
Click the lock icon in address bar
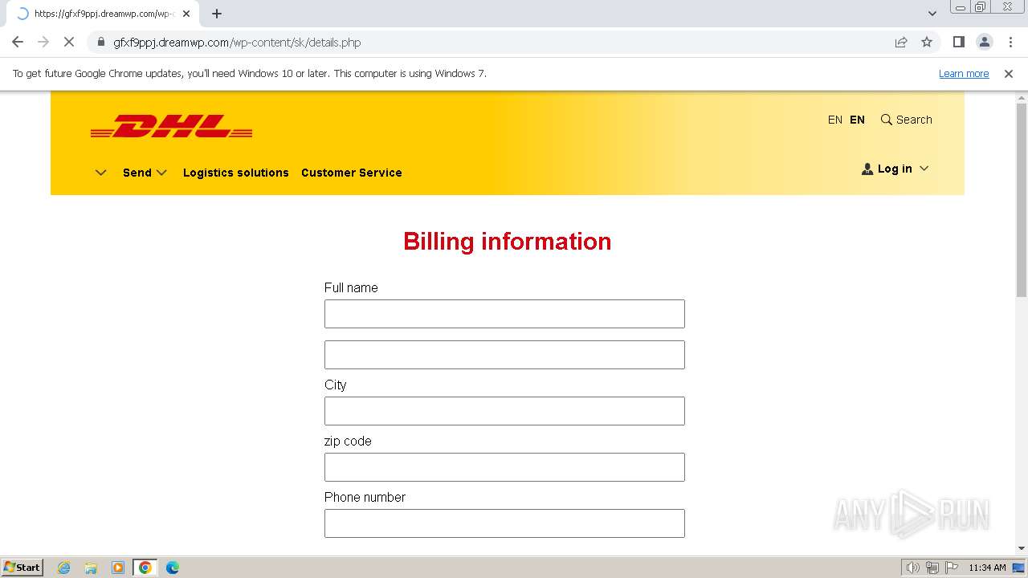[x=100, y=43]
